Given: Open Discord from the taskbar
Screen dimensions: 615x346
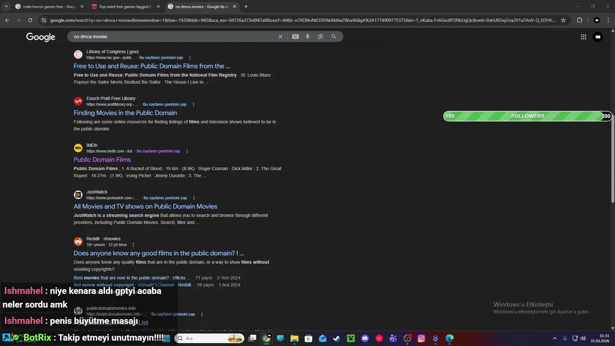Looking at the screenshot, I should (x=365, y=338).
